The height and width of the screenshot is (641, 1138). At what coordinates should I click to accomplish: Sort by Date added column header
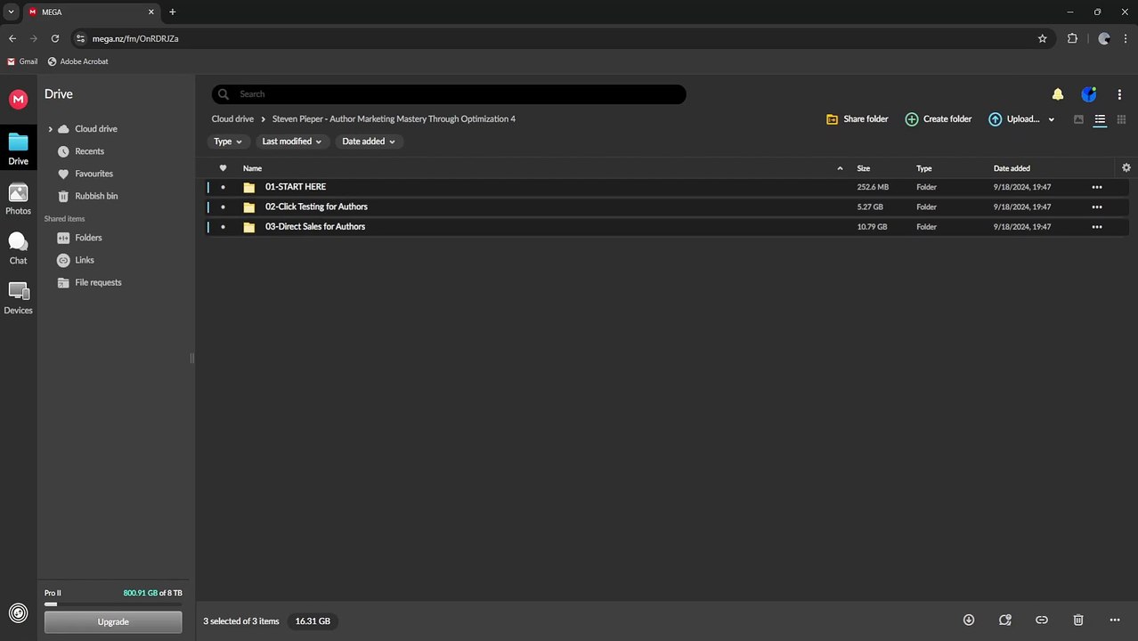pyautogui.click(x=1012, y=168)
